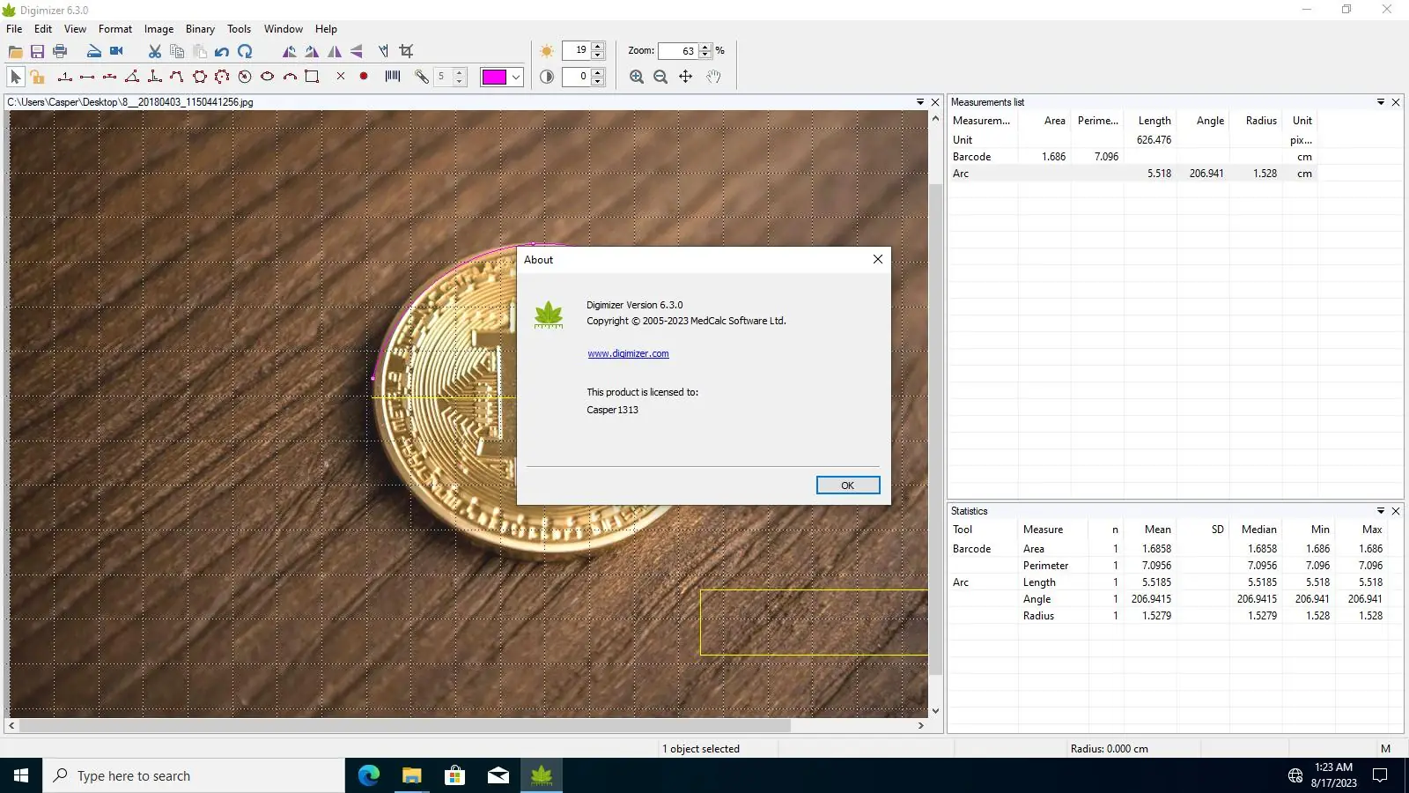This screenshot has width=1409, height=793.
Task: Open the www.digimizer.com link
Action: coord(628,354)
